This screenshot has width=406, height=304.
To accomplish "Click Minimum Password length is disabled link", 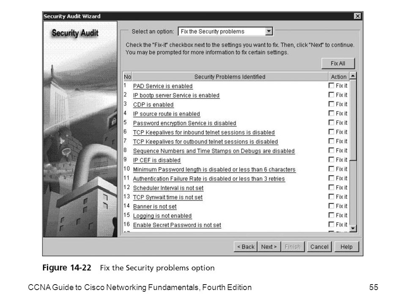I will (x=214, y=170).
